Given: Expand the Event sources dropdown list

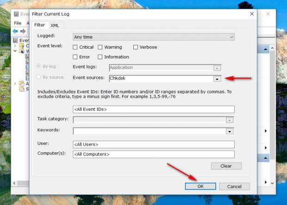Looking at the screenshot, I should point(217,79).
